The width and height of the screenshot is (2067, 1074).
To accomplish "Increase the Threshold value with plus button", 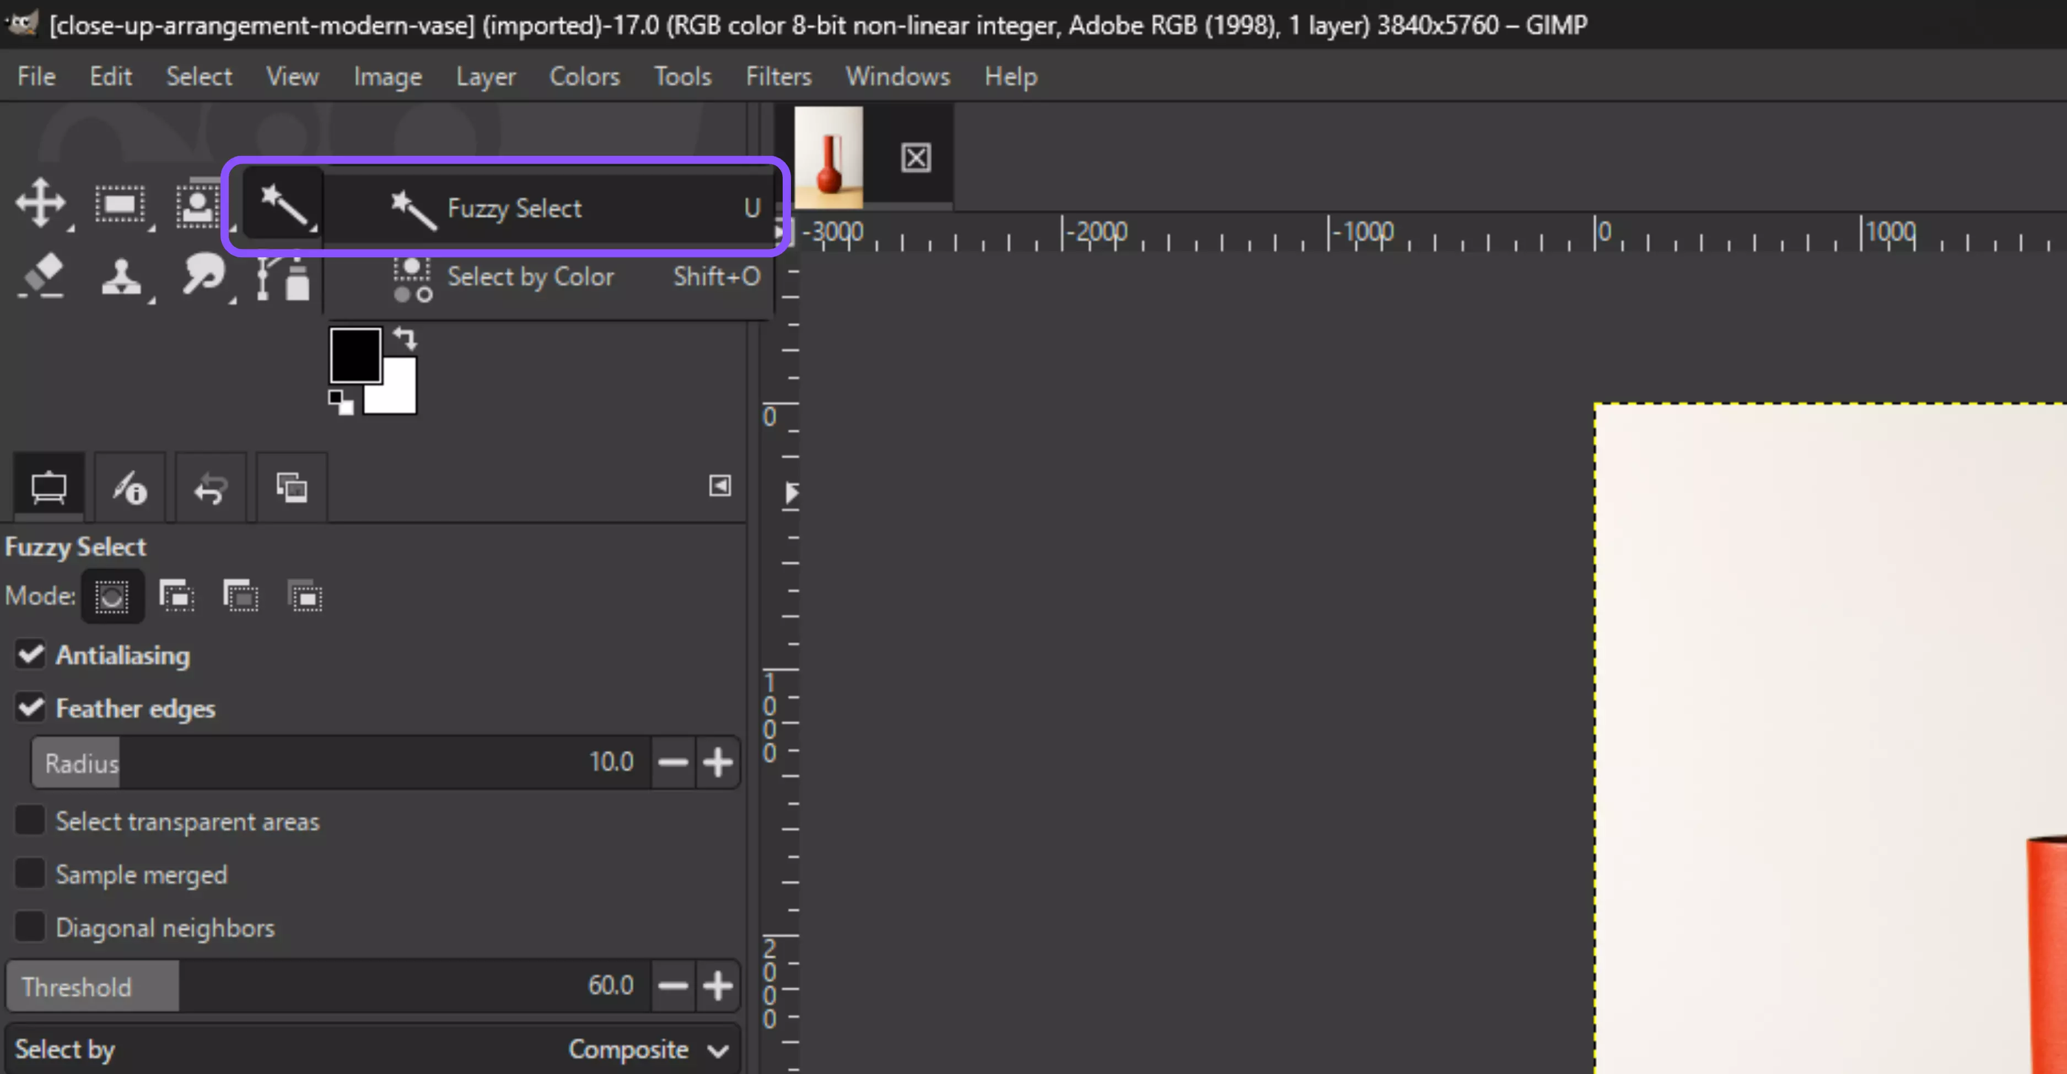I will tap(717, 985).
